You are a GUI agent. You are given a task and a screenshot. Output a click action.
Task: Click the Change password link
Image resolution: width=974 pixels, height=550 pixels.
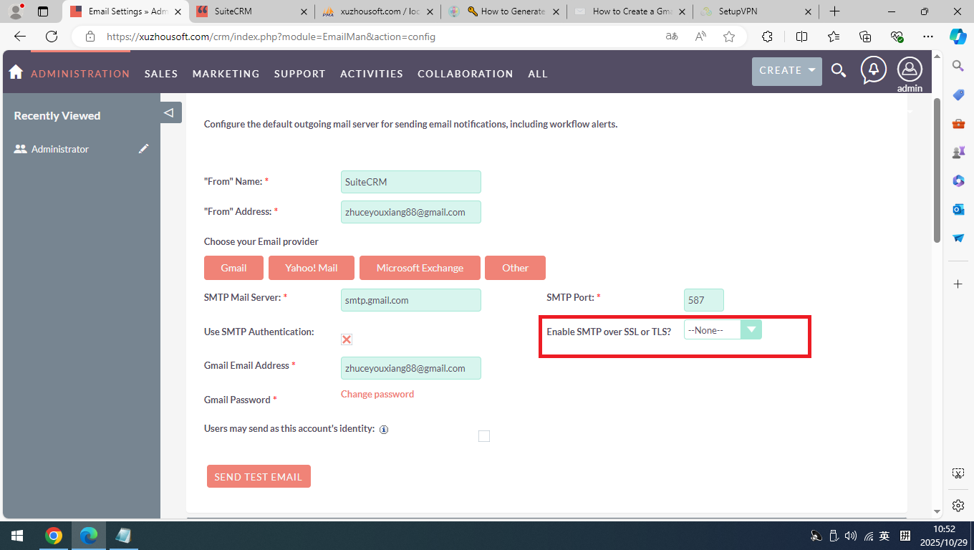pyautogui.click(x=377, y=394)
